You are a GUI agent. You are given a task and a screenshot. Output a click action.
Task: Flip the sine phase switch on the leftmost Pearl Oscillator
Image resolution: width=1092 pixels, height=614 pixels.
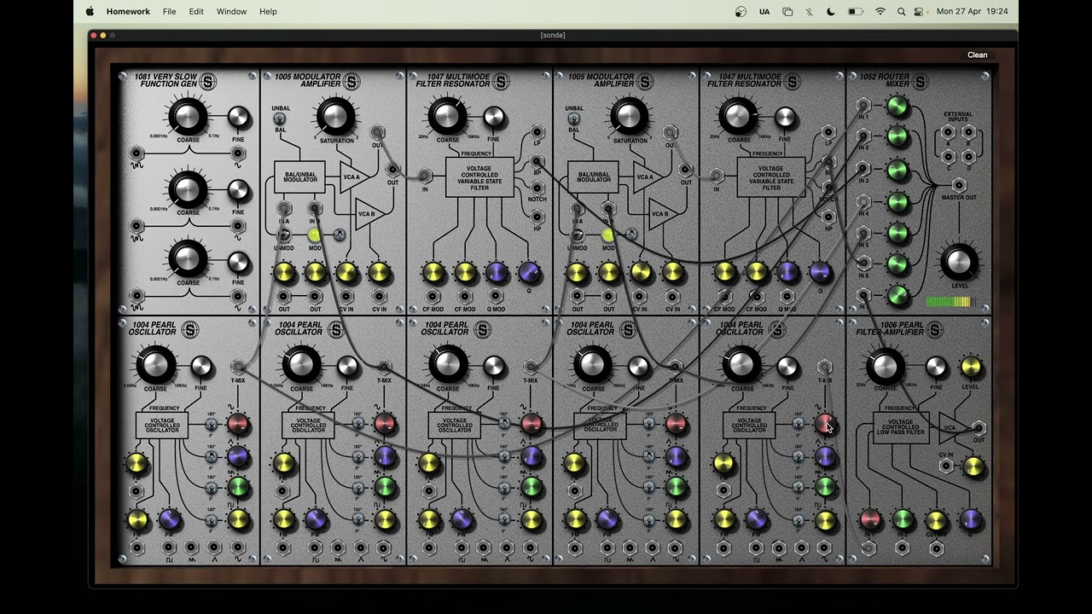[211, 424]
